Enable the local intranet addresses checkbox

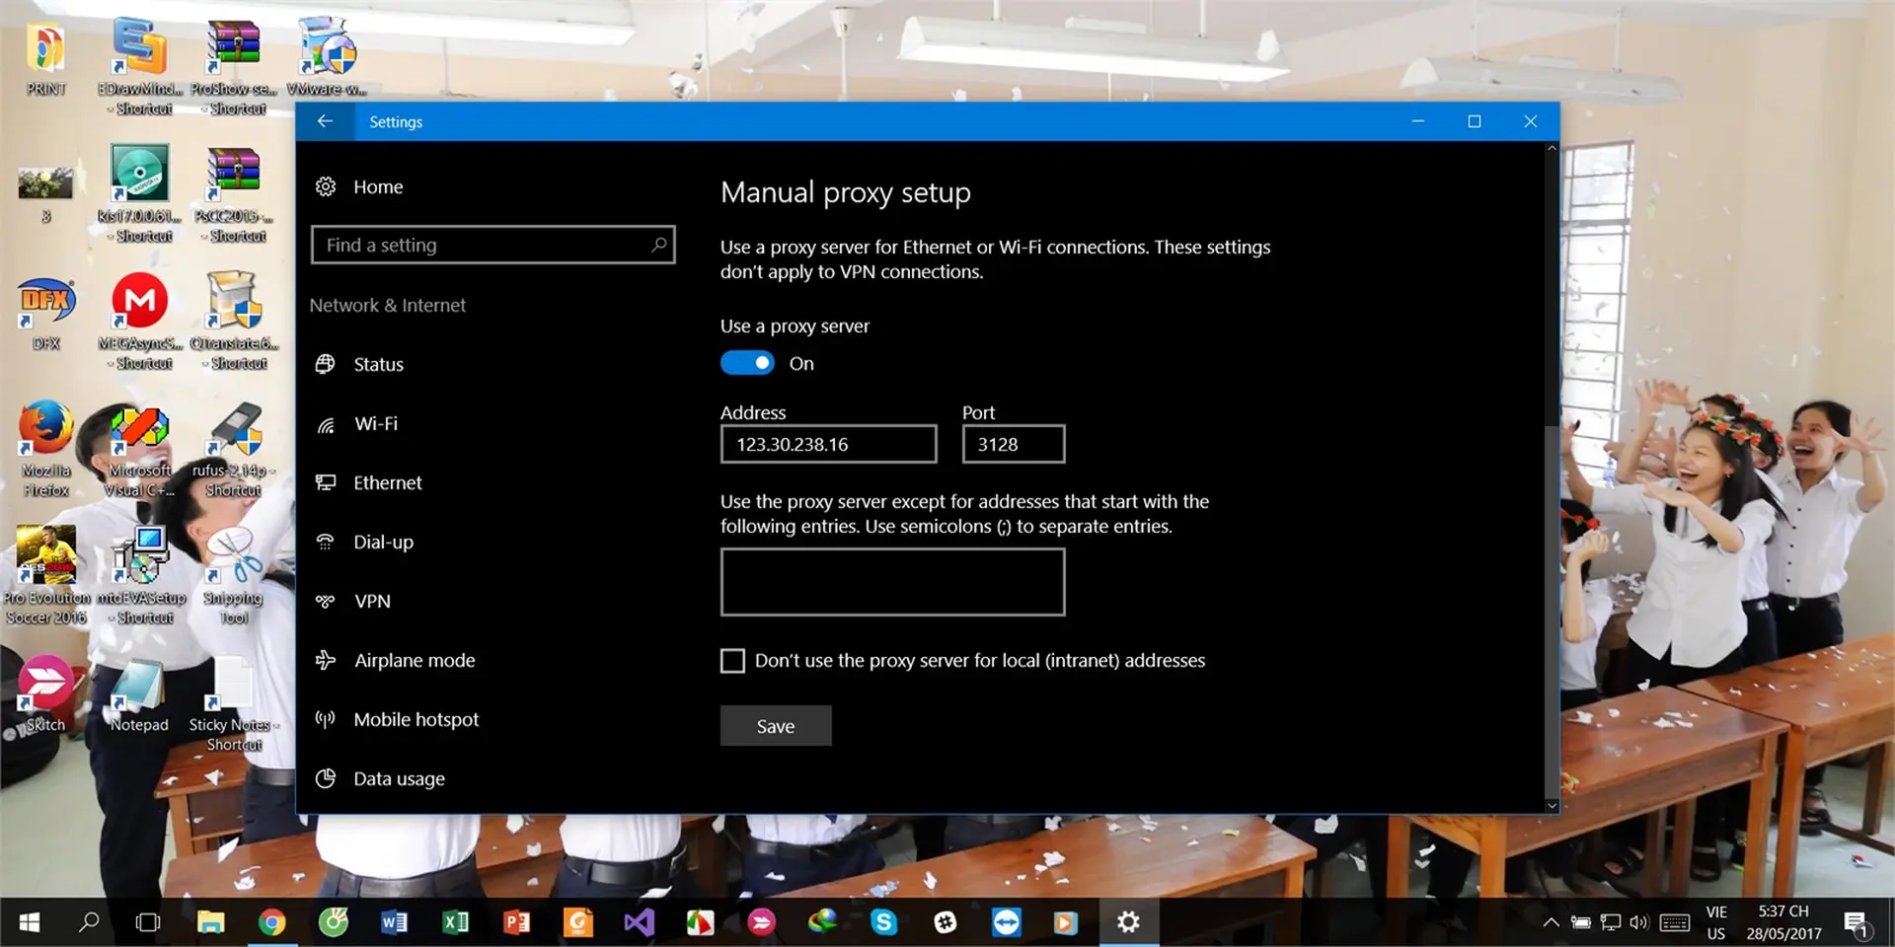point(731,660)
